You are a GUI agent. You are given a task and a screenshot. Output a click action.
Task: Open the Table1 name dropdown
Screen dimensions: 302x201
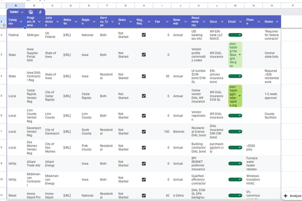click(x=22, y=12)
